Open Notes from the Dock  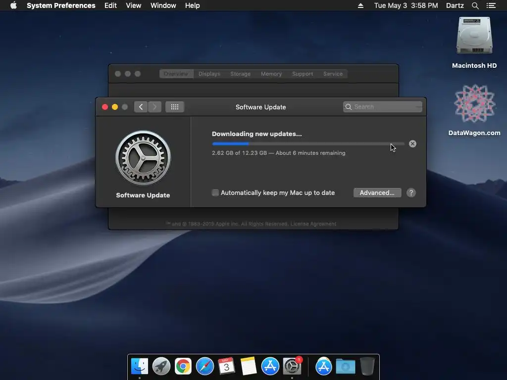coord(249,366)
